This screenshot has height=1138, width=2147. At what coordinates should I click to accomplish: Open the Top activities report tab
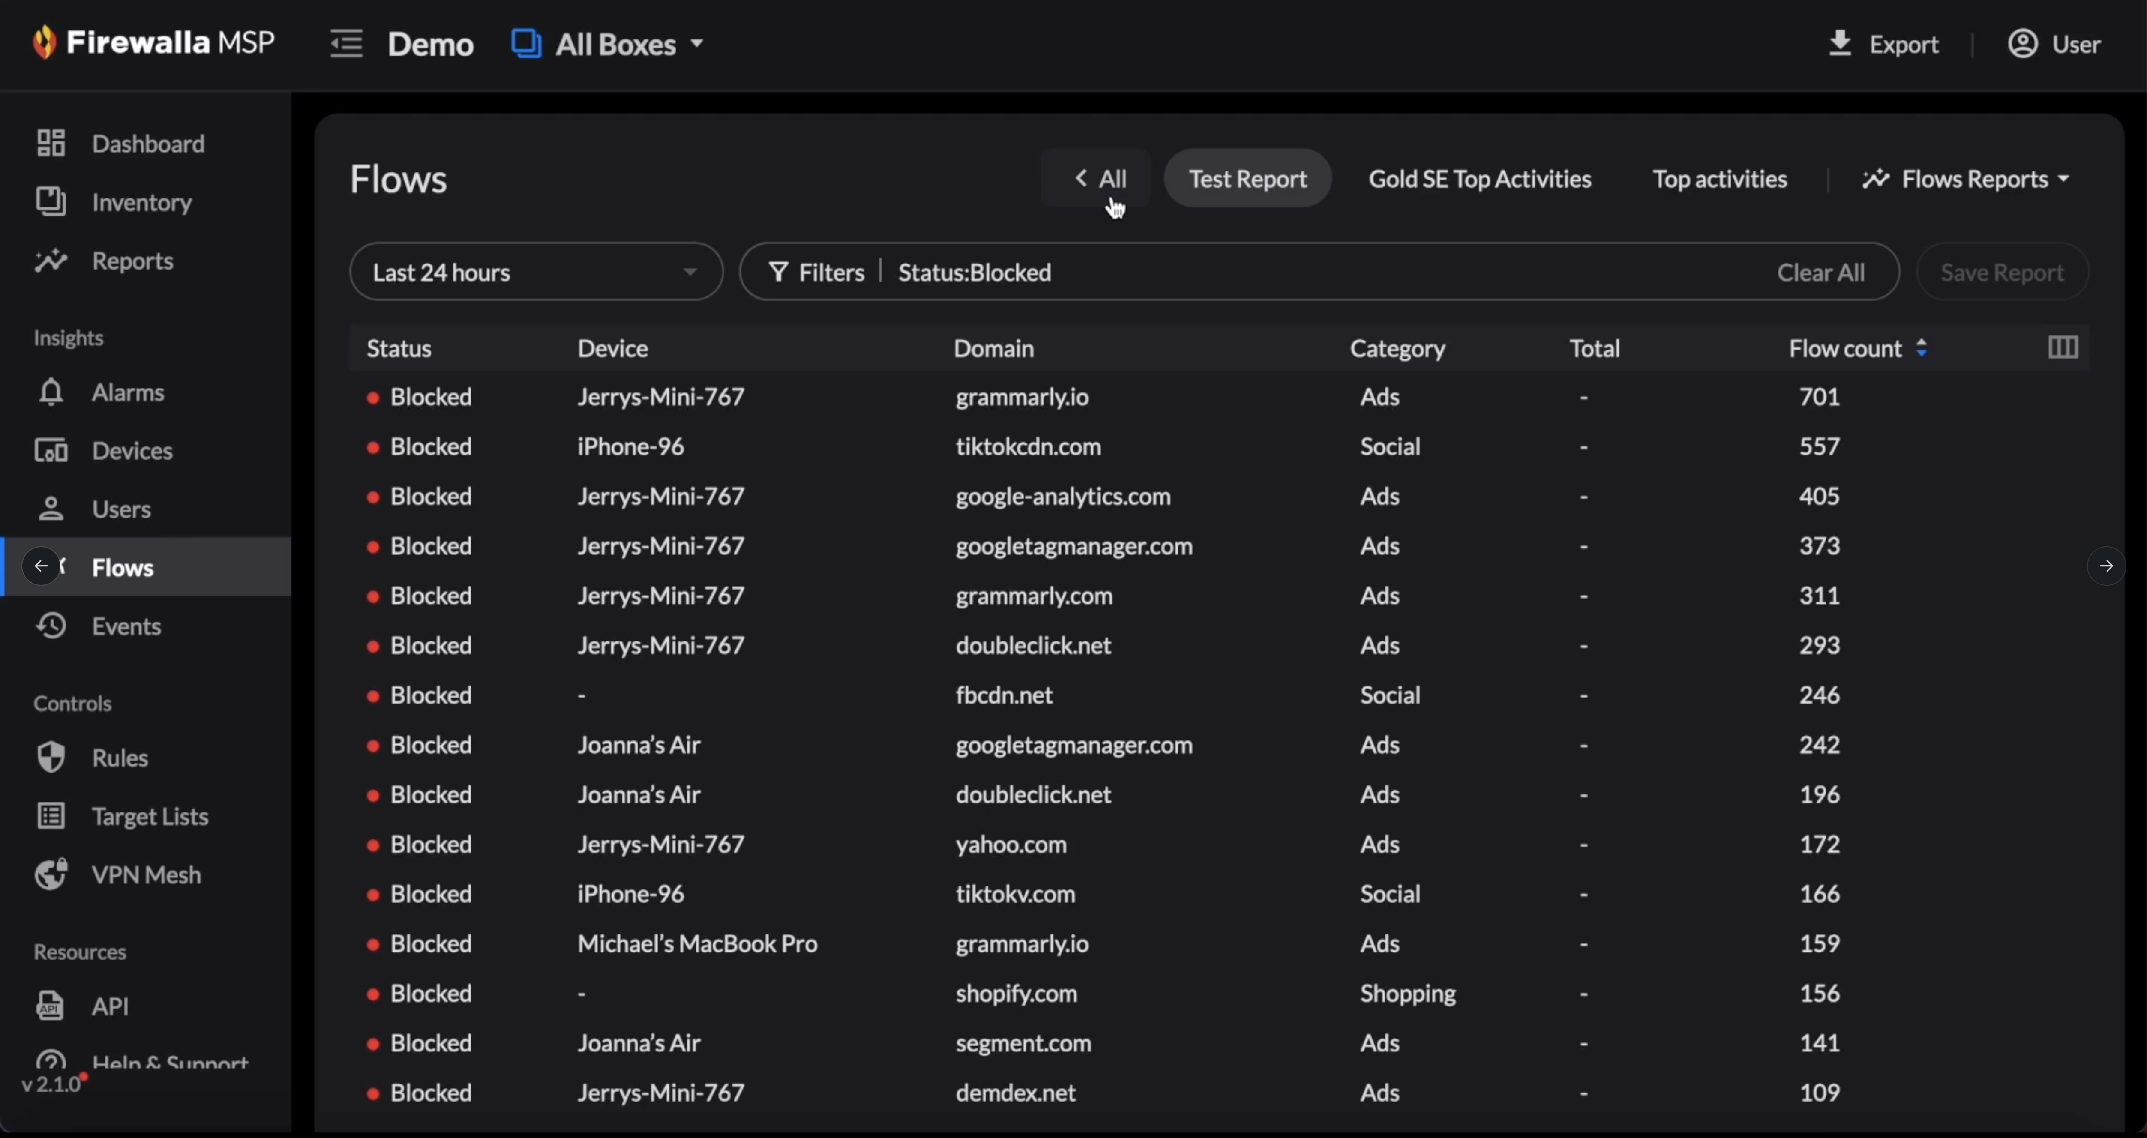pyautogui.click(x=1719, y=178)
